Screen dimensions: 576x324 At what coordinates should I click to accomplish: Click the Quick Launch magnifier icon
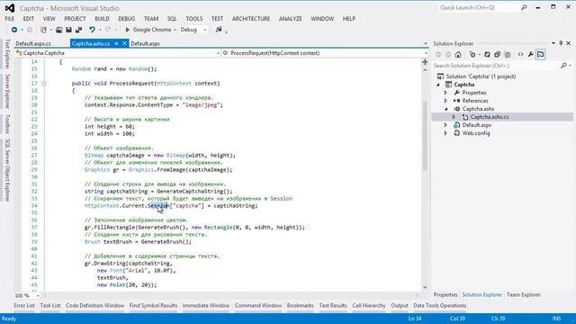click(x=524, y=7)
